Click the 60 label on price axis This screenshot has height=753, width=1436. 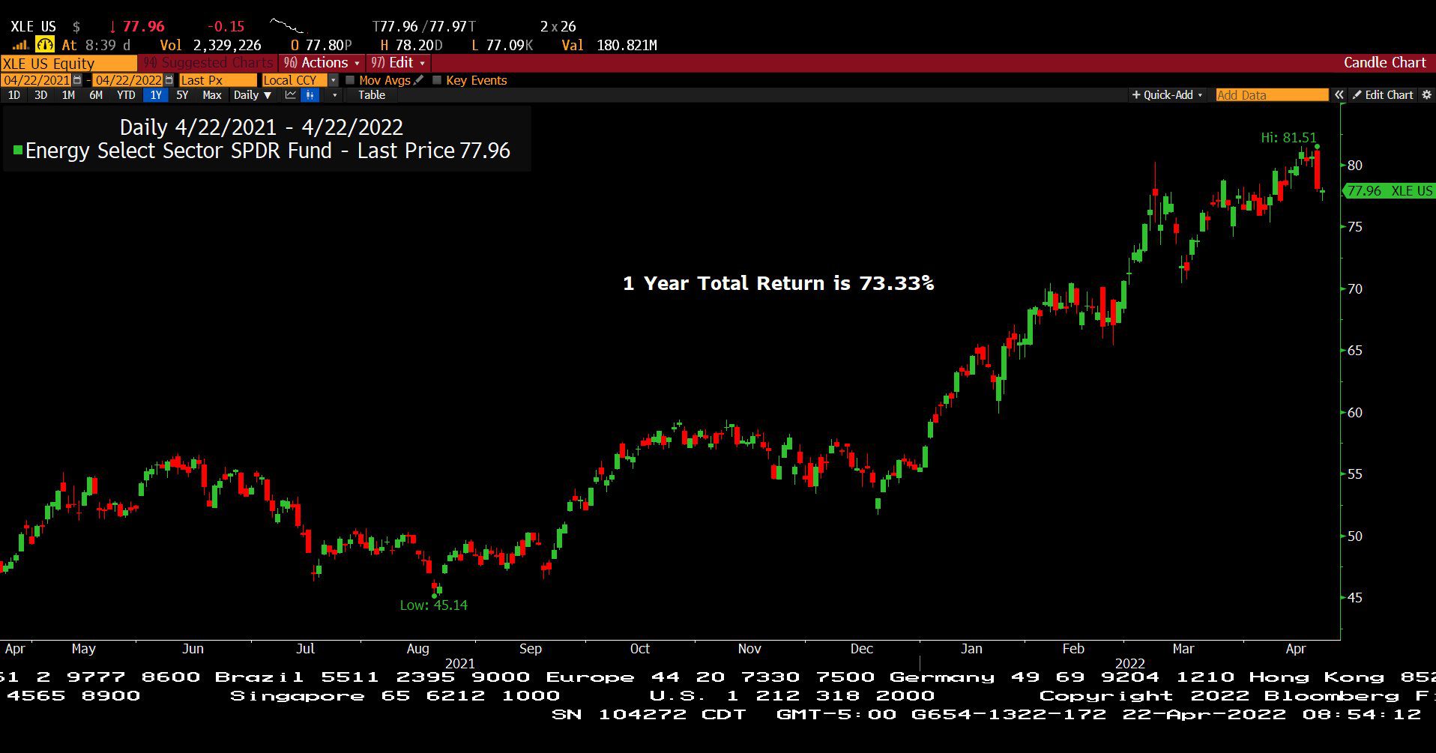pyautogui.click(x=1355, y=413)
